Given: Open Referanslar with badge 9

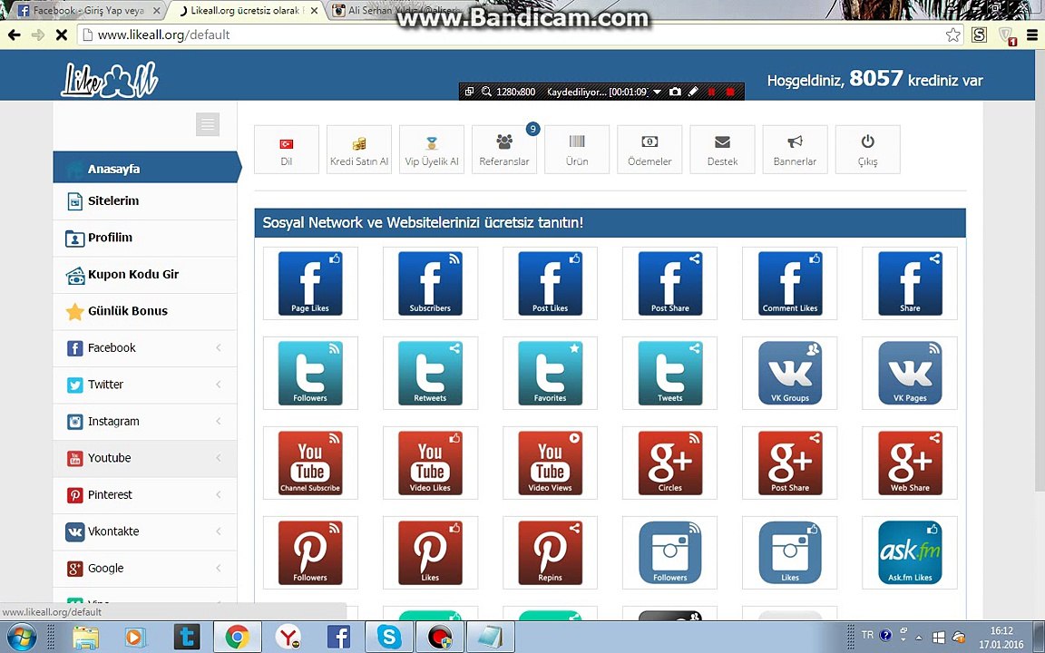Looking at the screenshot, I should point(504,150).
